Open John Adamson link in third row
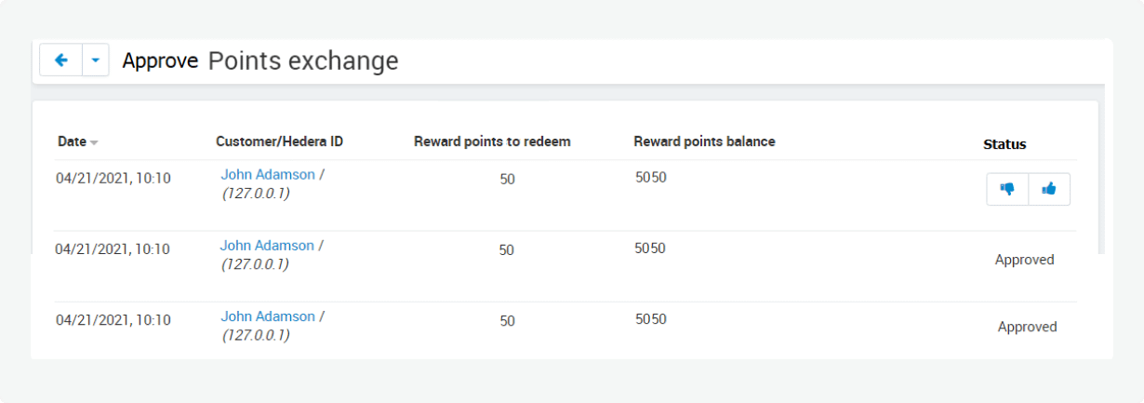 click(x=268, y=316)
